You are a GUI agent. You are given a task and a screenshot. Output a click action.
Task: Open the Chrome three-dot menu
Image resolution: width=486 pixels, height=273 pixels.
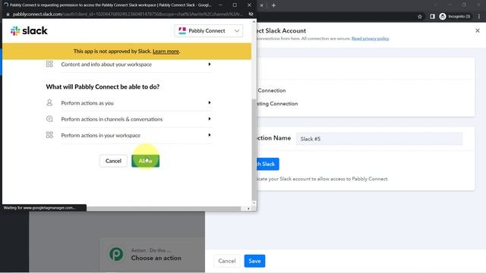[x=479, y=17]
